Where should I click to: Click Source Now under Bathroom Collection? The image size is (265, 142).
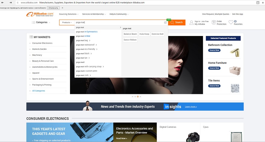tap(214, 50)
